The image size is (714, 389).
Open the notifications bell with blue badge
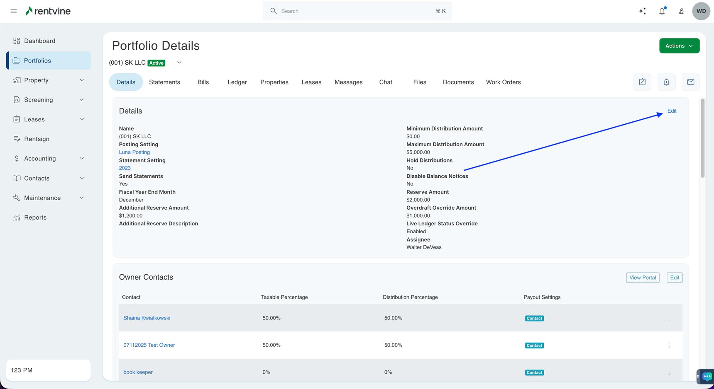[x=662, y=11]
